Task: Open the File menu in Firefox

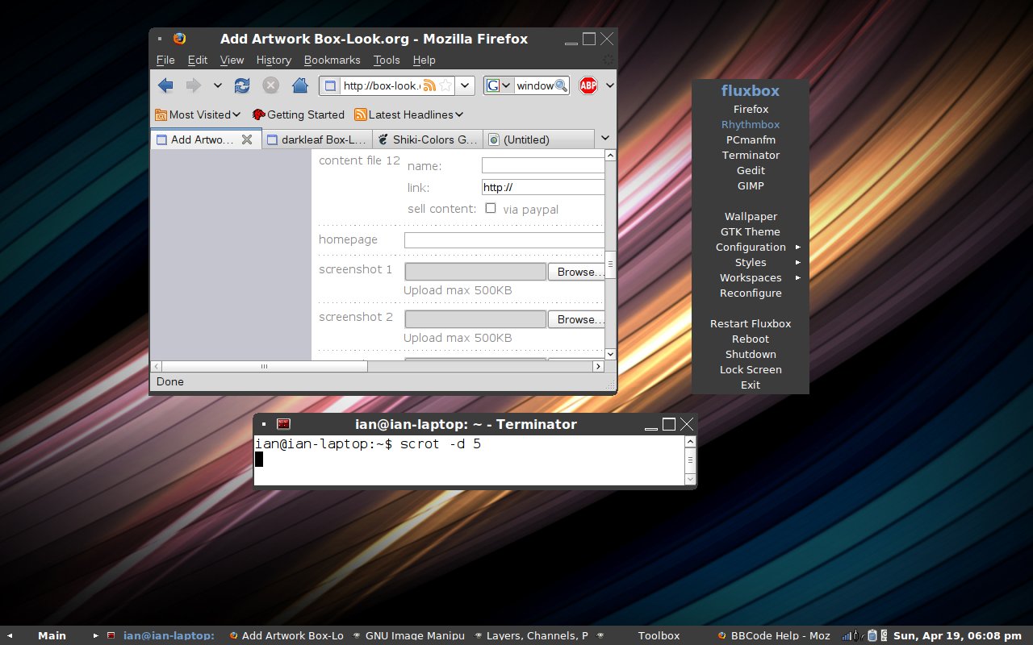Action: [x=165, y=60]
